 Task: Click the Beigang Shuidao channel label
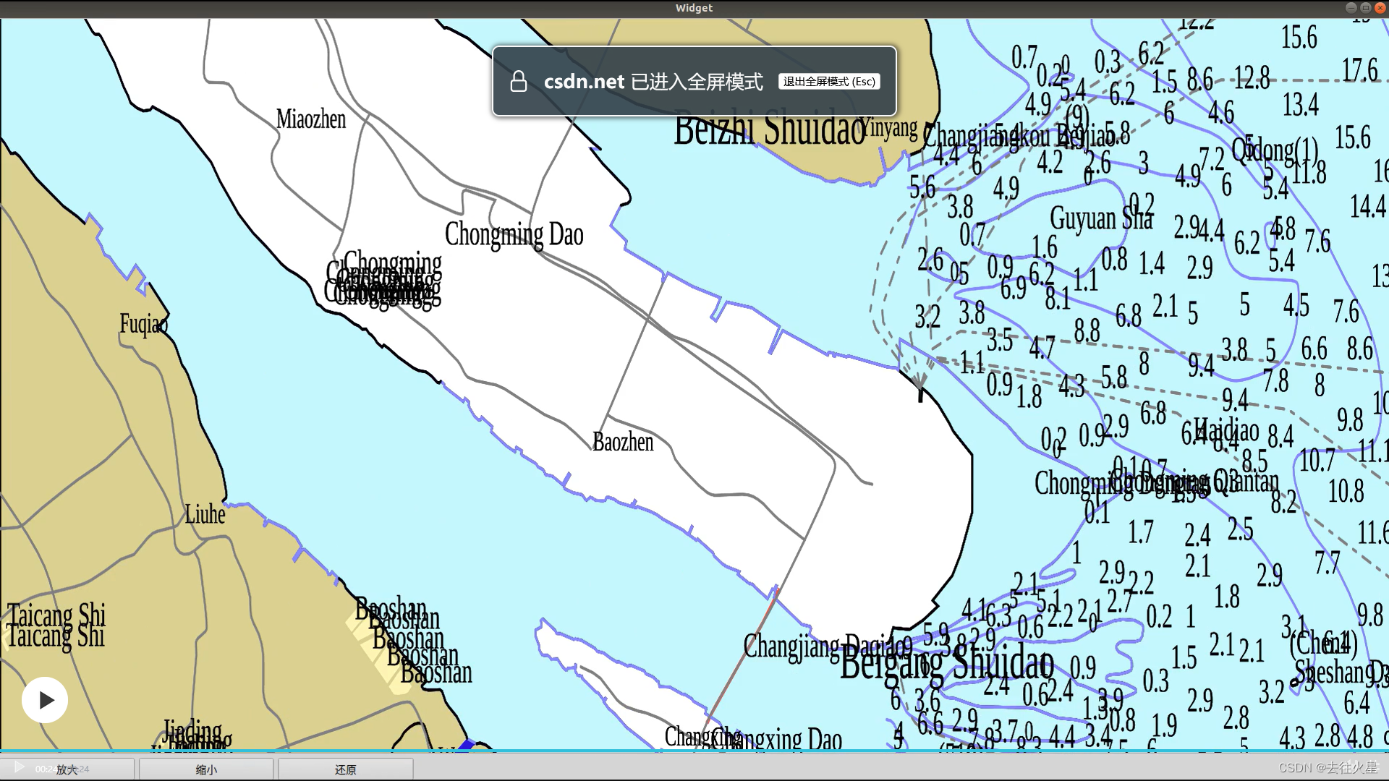[946, 663]
